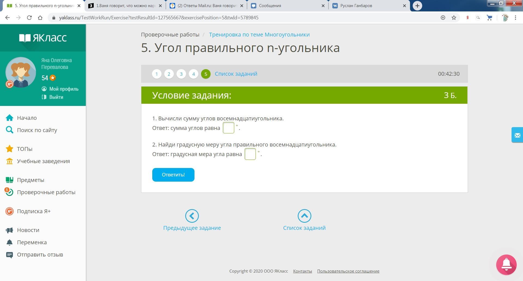Screen dimensions: 523x281
Task: Click the zoom indicator icon in address bar
Action: click(443, 18)
